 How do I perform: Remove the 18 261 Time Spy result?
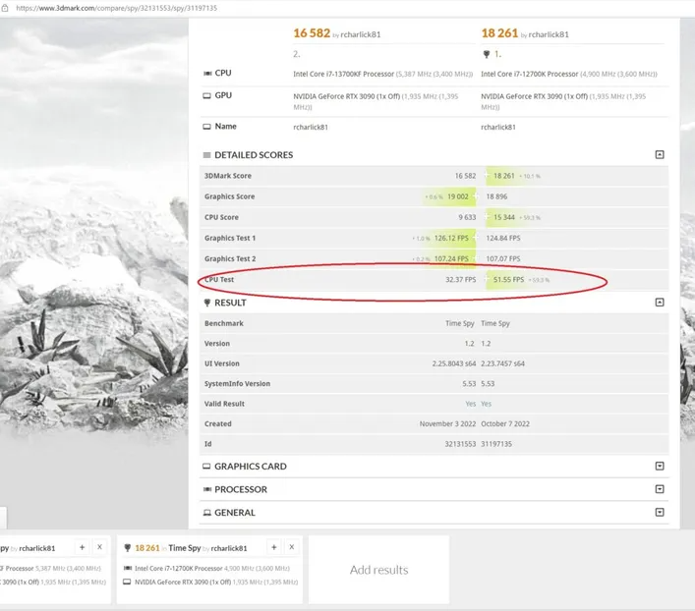coord(292,547)
